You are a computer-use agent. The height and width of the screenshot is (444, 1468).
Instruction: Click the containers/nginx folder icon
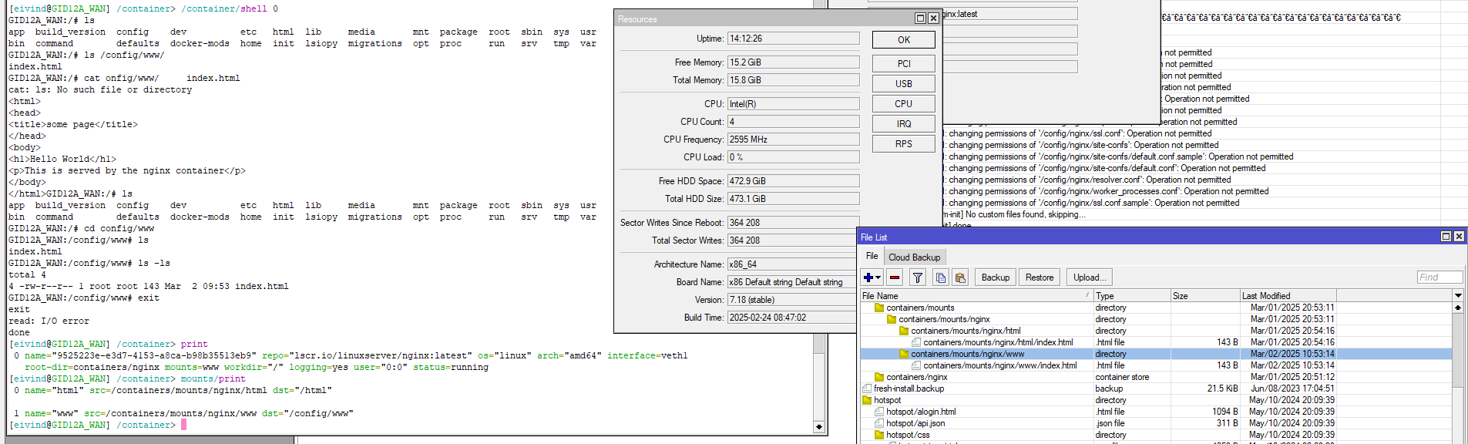click(879, 377)
